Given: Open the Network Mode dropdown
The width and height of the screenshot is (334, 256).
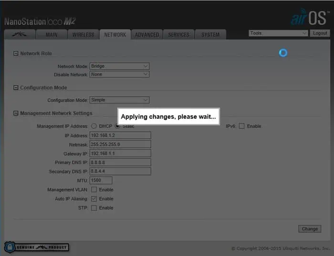Looking at the screenshot, I should tap(119, 66).
